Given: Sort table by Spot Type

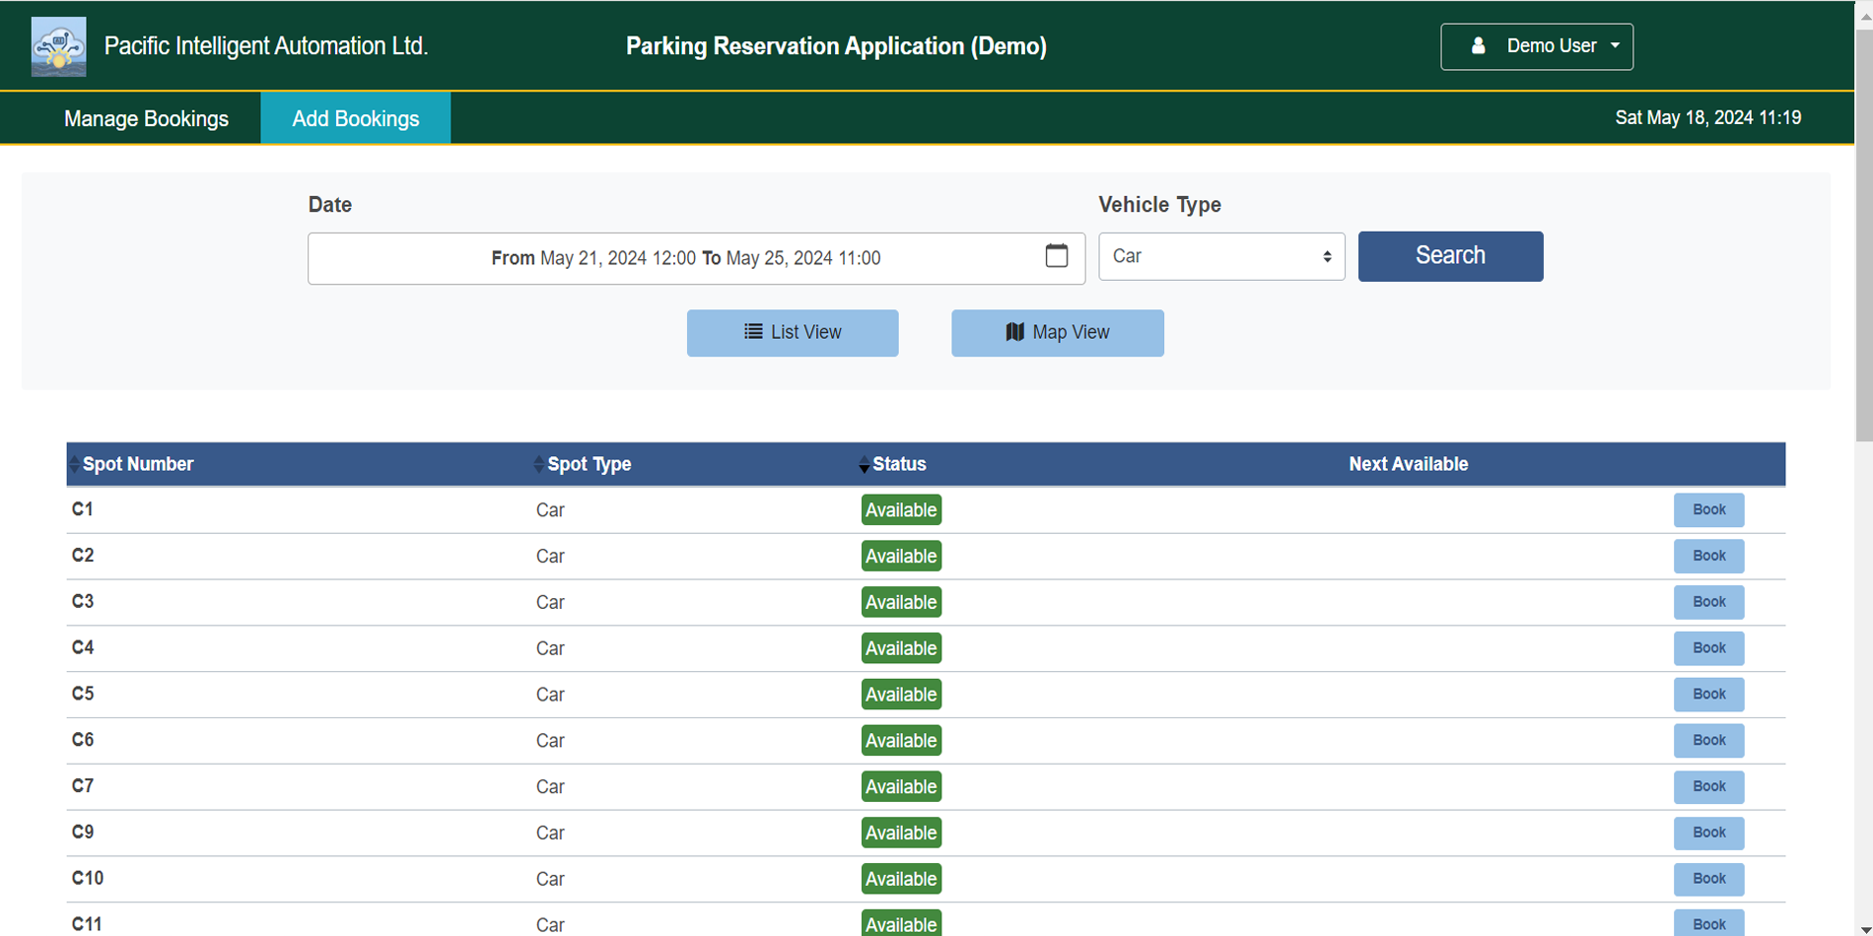Looking at the screenshot, I should [582, 464].
